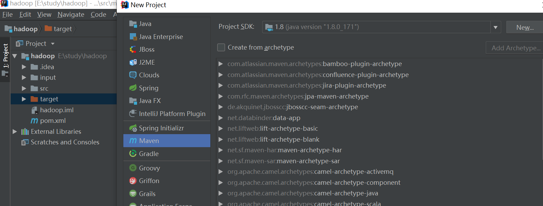This screenshot has height=206, width=543.
Task: Click the New... SDK button
Action: point(525,27)
